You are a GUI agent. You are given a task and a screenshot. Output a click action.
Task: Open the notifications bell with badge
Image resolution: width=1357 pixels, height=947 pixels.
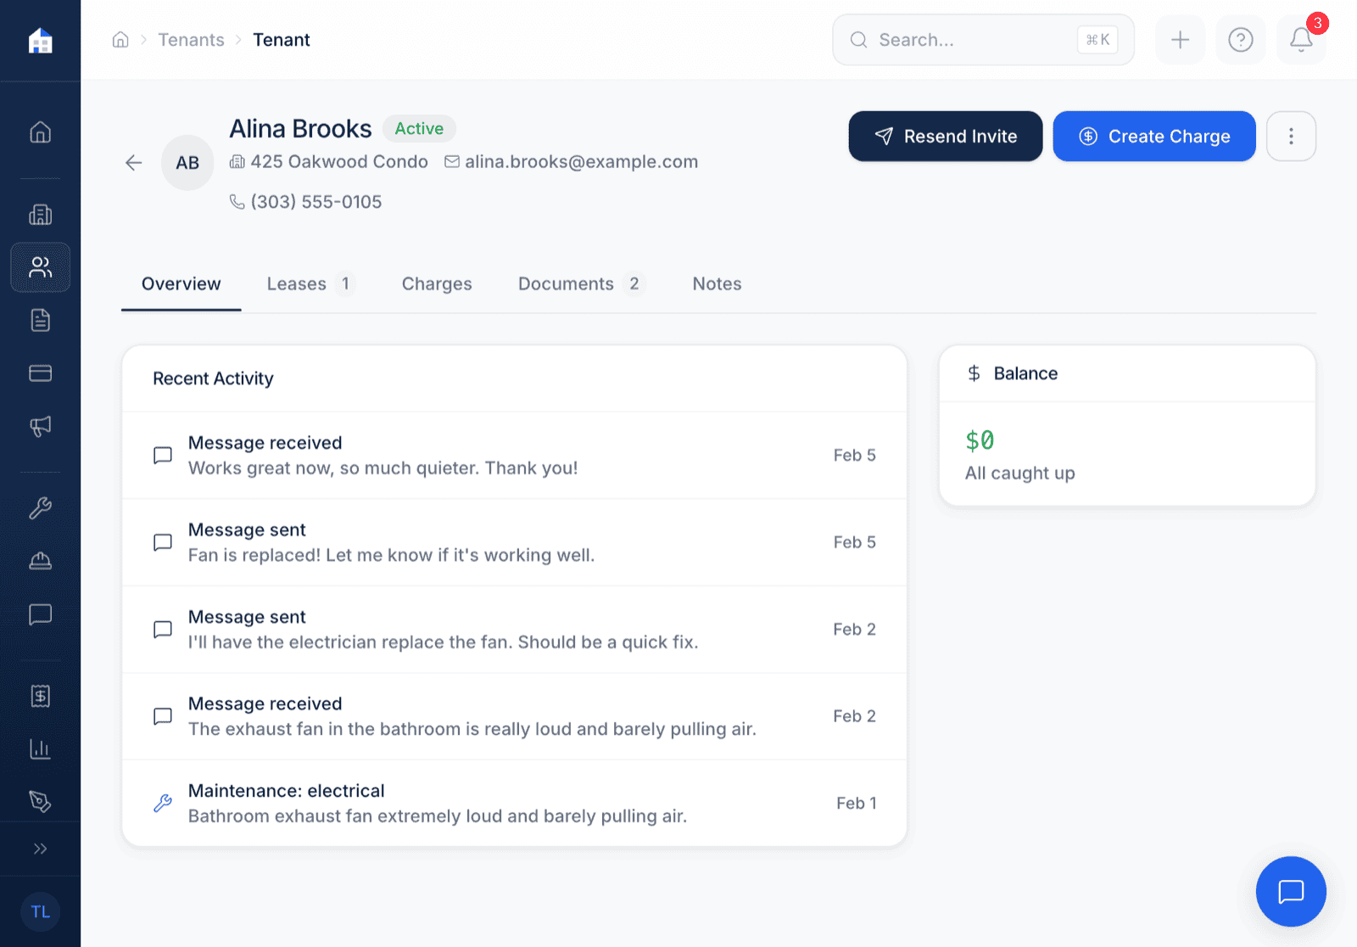1300,39
